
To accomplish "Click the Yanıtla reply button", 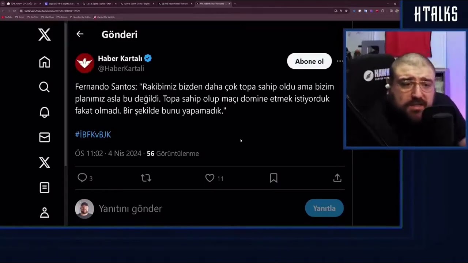I will (324, 208).
